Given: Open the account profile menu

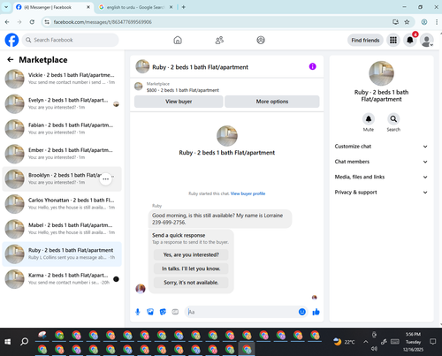Looking at the screenshot, I should click(427, 40).
